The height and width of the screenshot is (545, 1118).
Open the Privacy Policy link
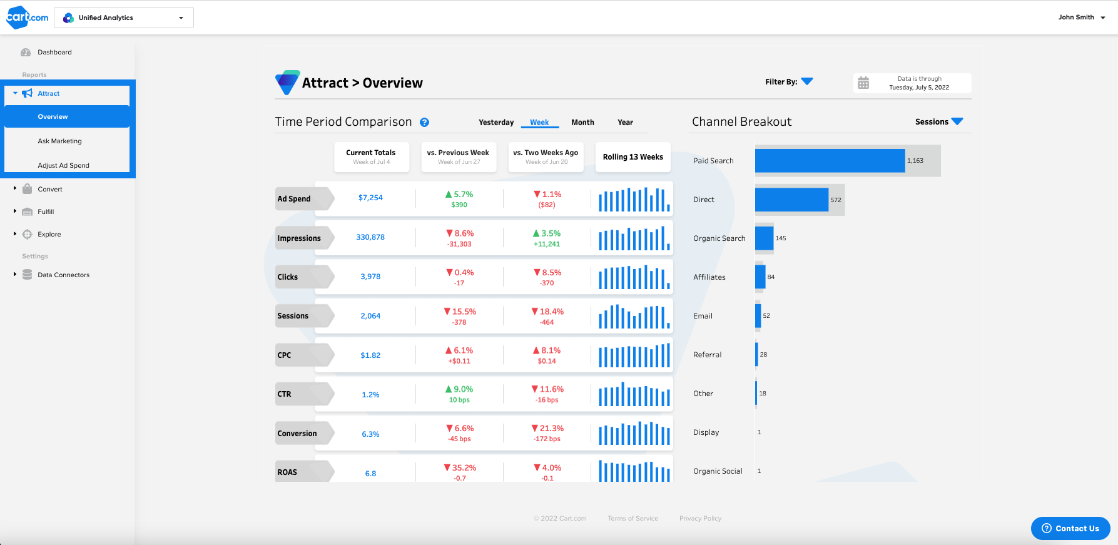click(x=700, y=519)
